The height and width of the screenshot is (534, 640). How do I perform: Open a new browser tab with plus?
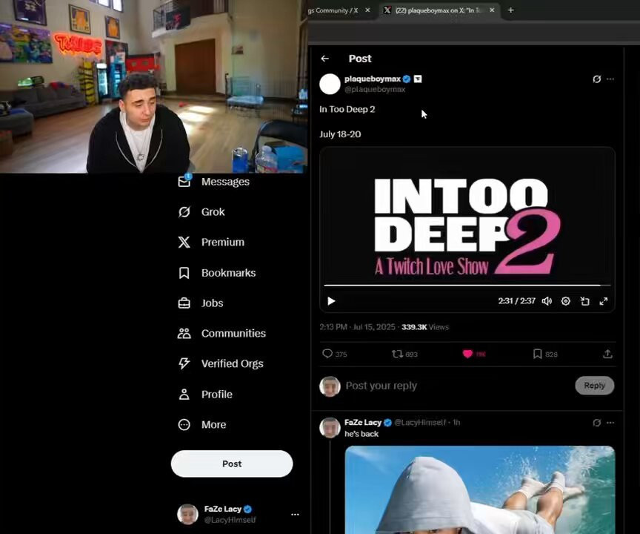510,10
